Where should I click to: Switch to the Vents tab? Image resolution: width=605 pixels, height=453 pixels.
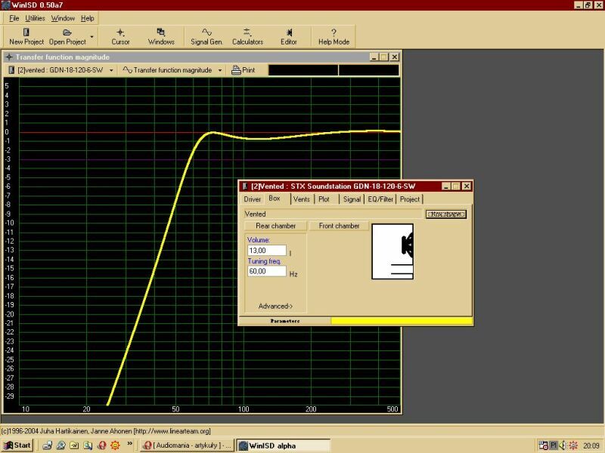coord(301,199)
